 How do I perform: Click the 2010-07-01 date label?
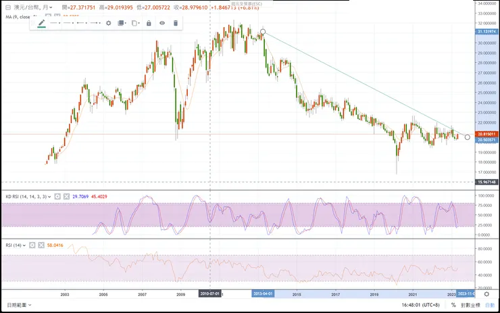point(210,294)
